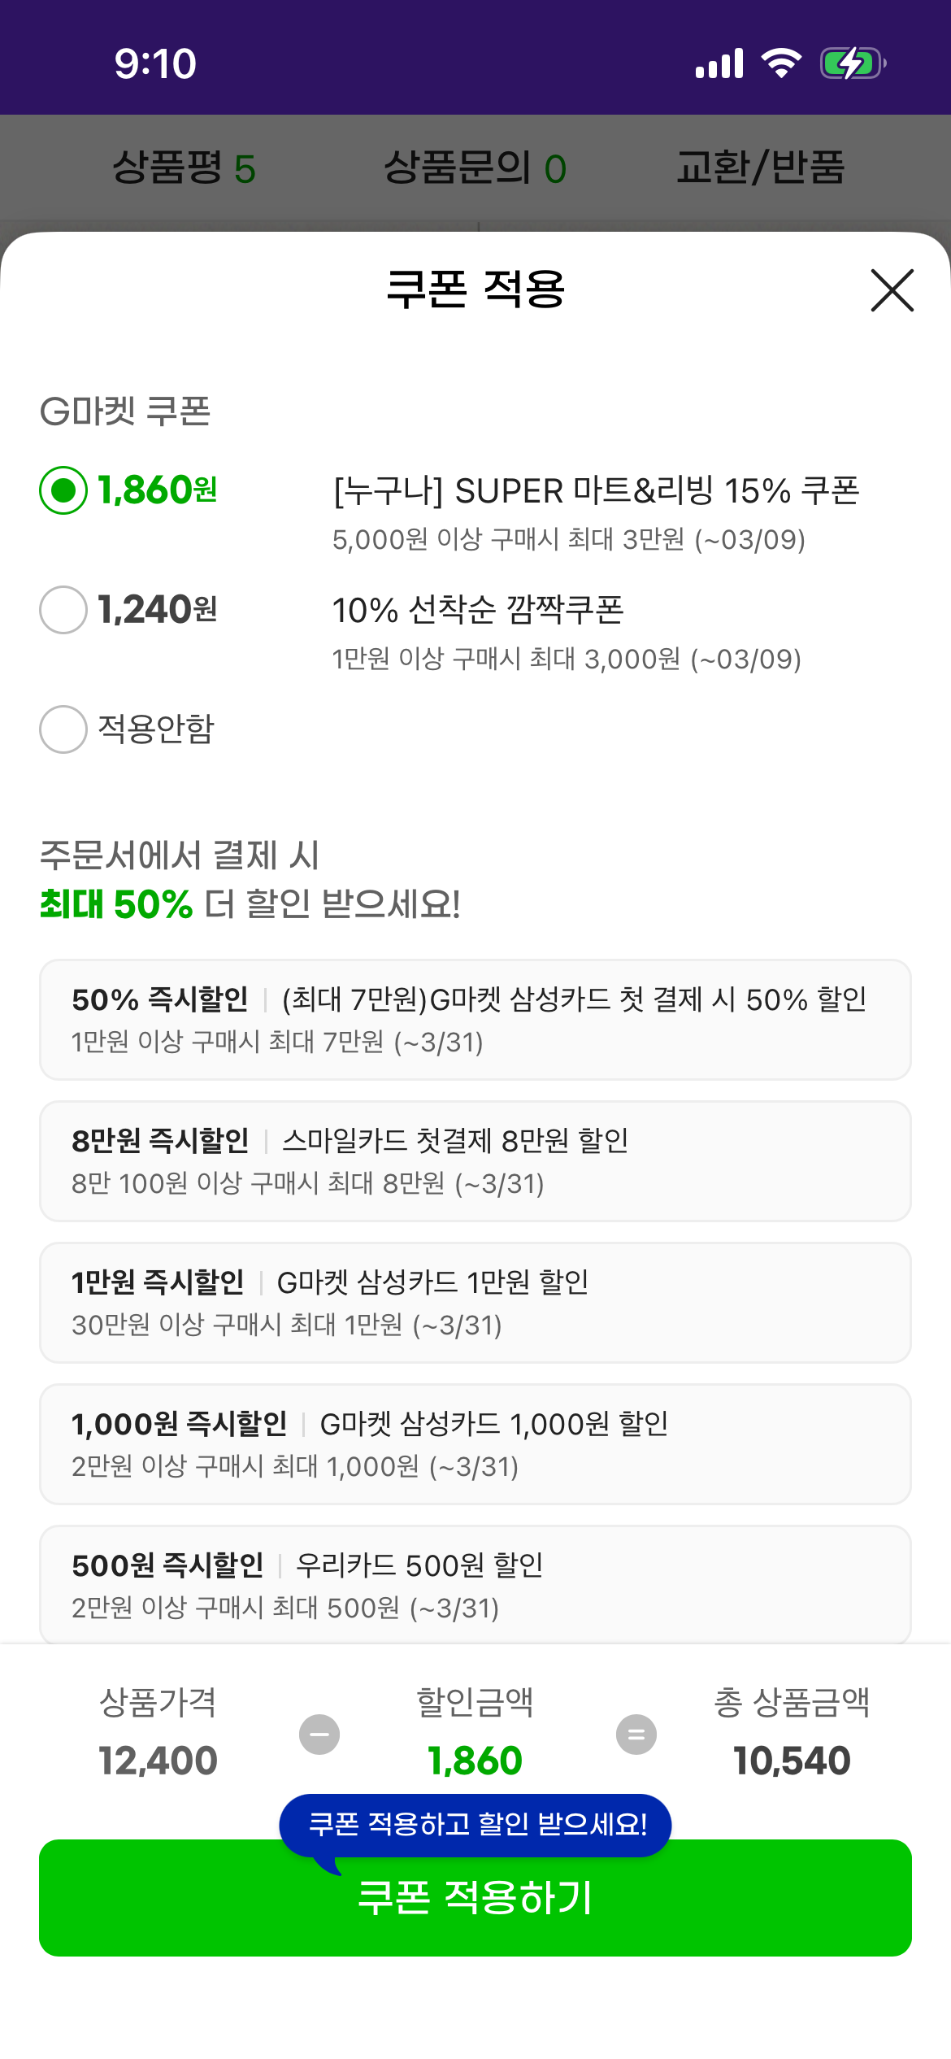951x2059 pixels.
Task: Open the 500원 즉시할인 우리카드 offer
Action: [x=475, y=1584]
